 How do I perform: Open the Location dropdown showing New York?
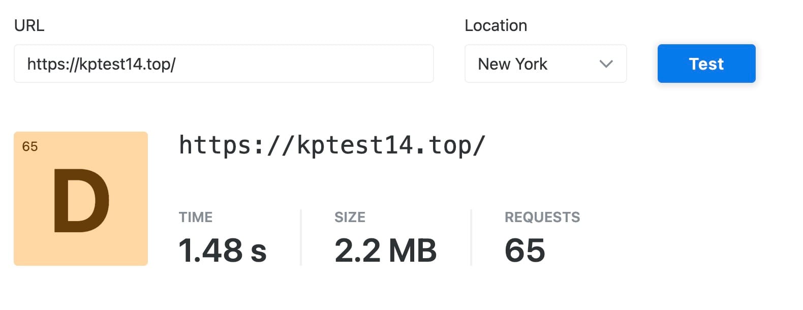(x=545, y=64)
